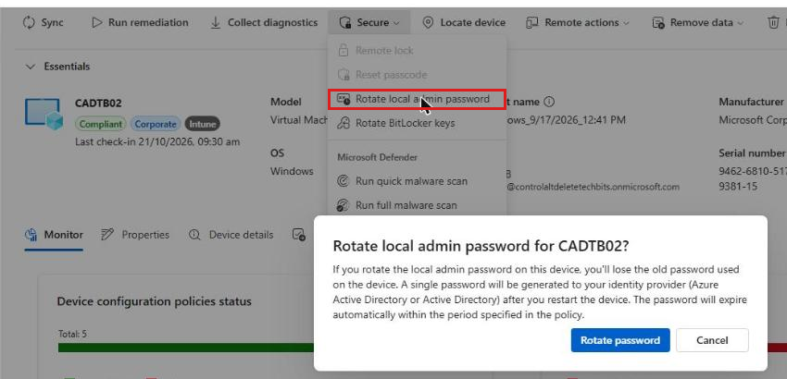Click the Reset passcode icon

(344, 75)
